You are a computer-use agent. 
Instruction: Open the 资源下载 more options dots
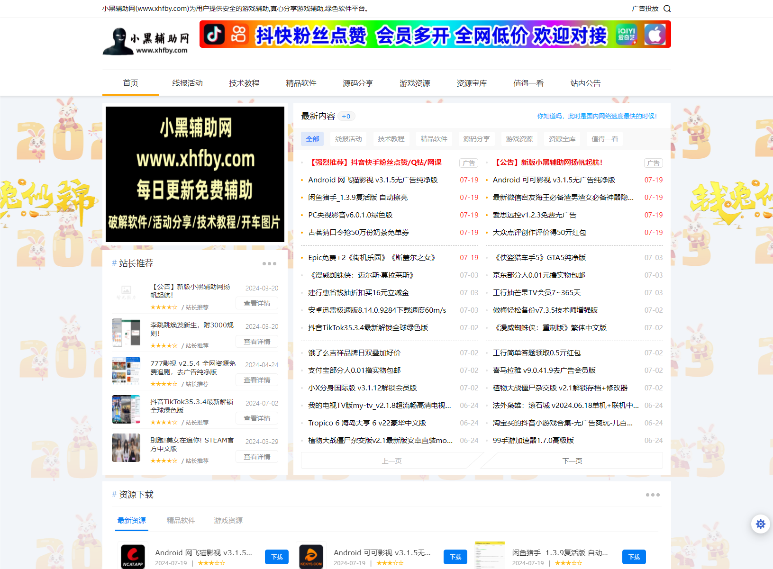(653, 495)
